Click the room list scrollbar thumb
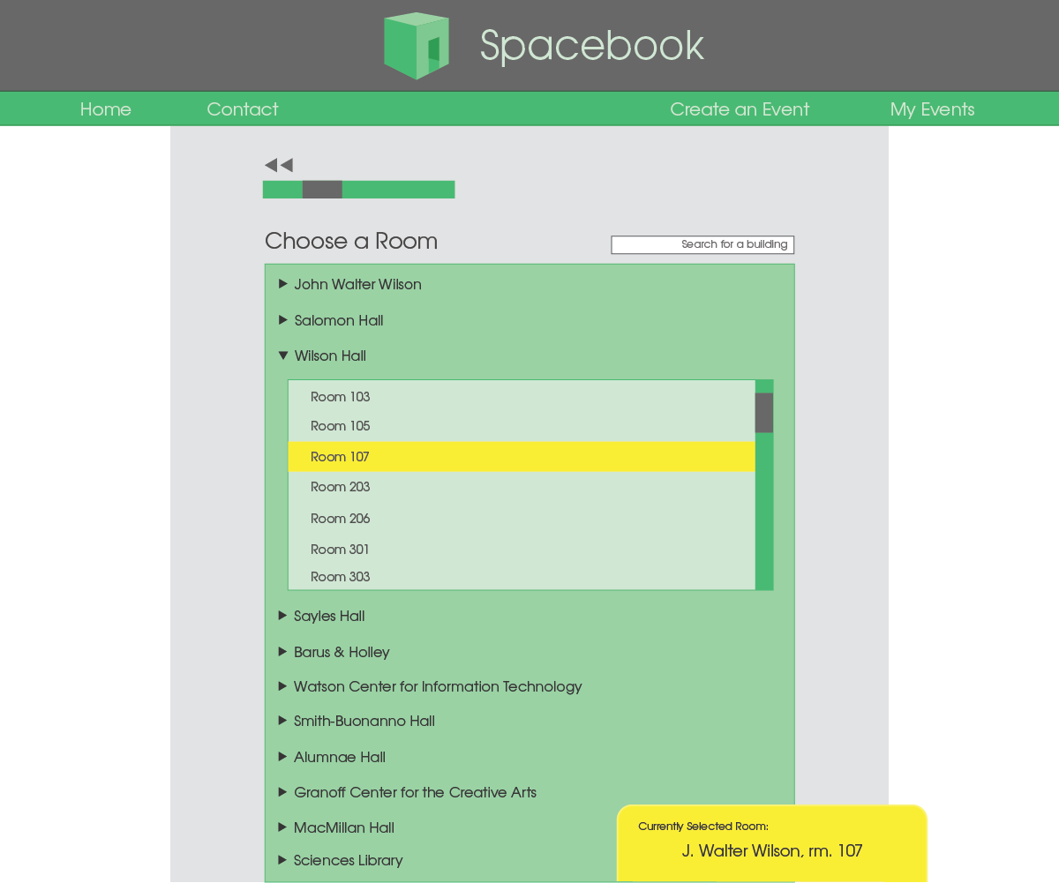The height and width of the screenshot is (883, 1059). (764, 413)
